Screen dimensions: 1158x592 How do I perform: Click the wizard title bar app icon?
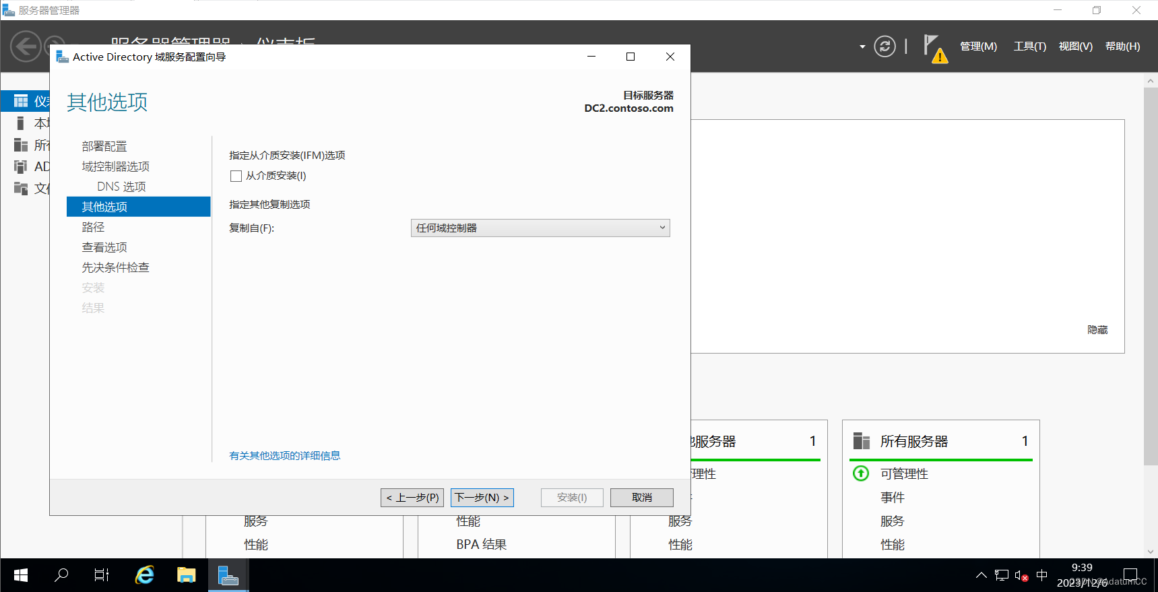click(62, 57)
